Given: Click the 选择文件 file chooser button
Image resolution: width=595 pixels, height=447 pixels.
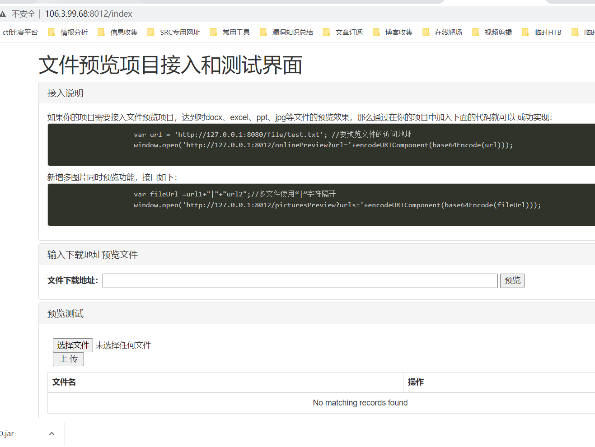Looking at the screenshot, I should pyautogui.click(x=73, y=345).
